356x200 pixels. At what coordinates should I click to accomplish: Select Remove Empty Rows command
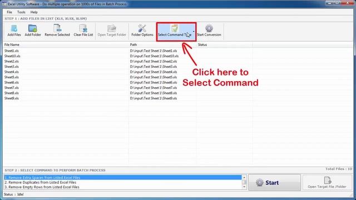coord(123,187)
